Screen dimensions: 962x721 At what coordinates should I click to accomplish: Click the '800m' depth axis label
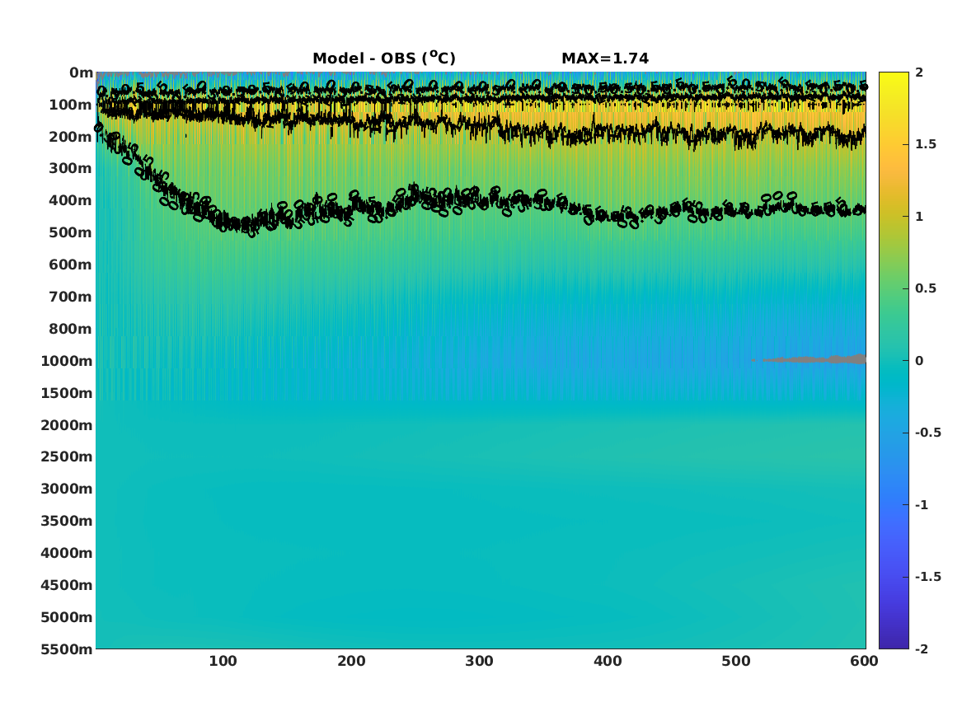(x=71, y=329)
